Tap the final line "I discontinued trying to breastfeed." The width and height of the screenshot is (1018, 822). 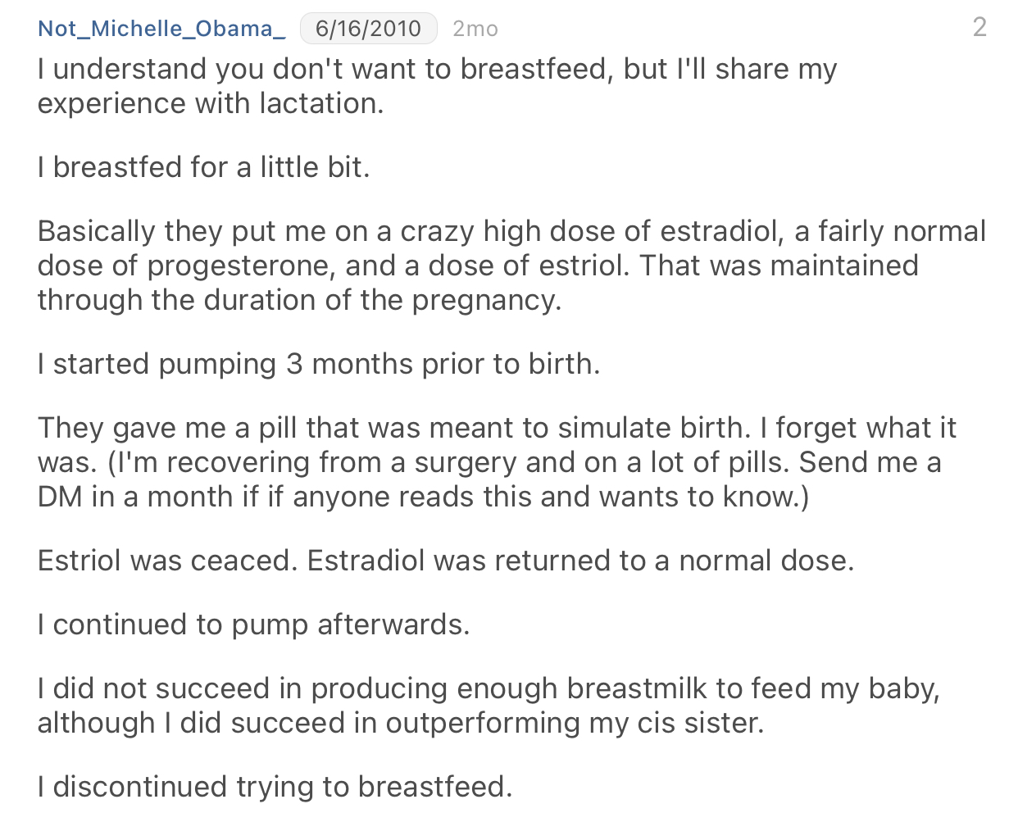point(275,787)
